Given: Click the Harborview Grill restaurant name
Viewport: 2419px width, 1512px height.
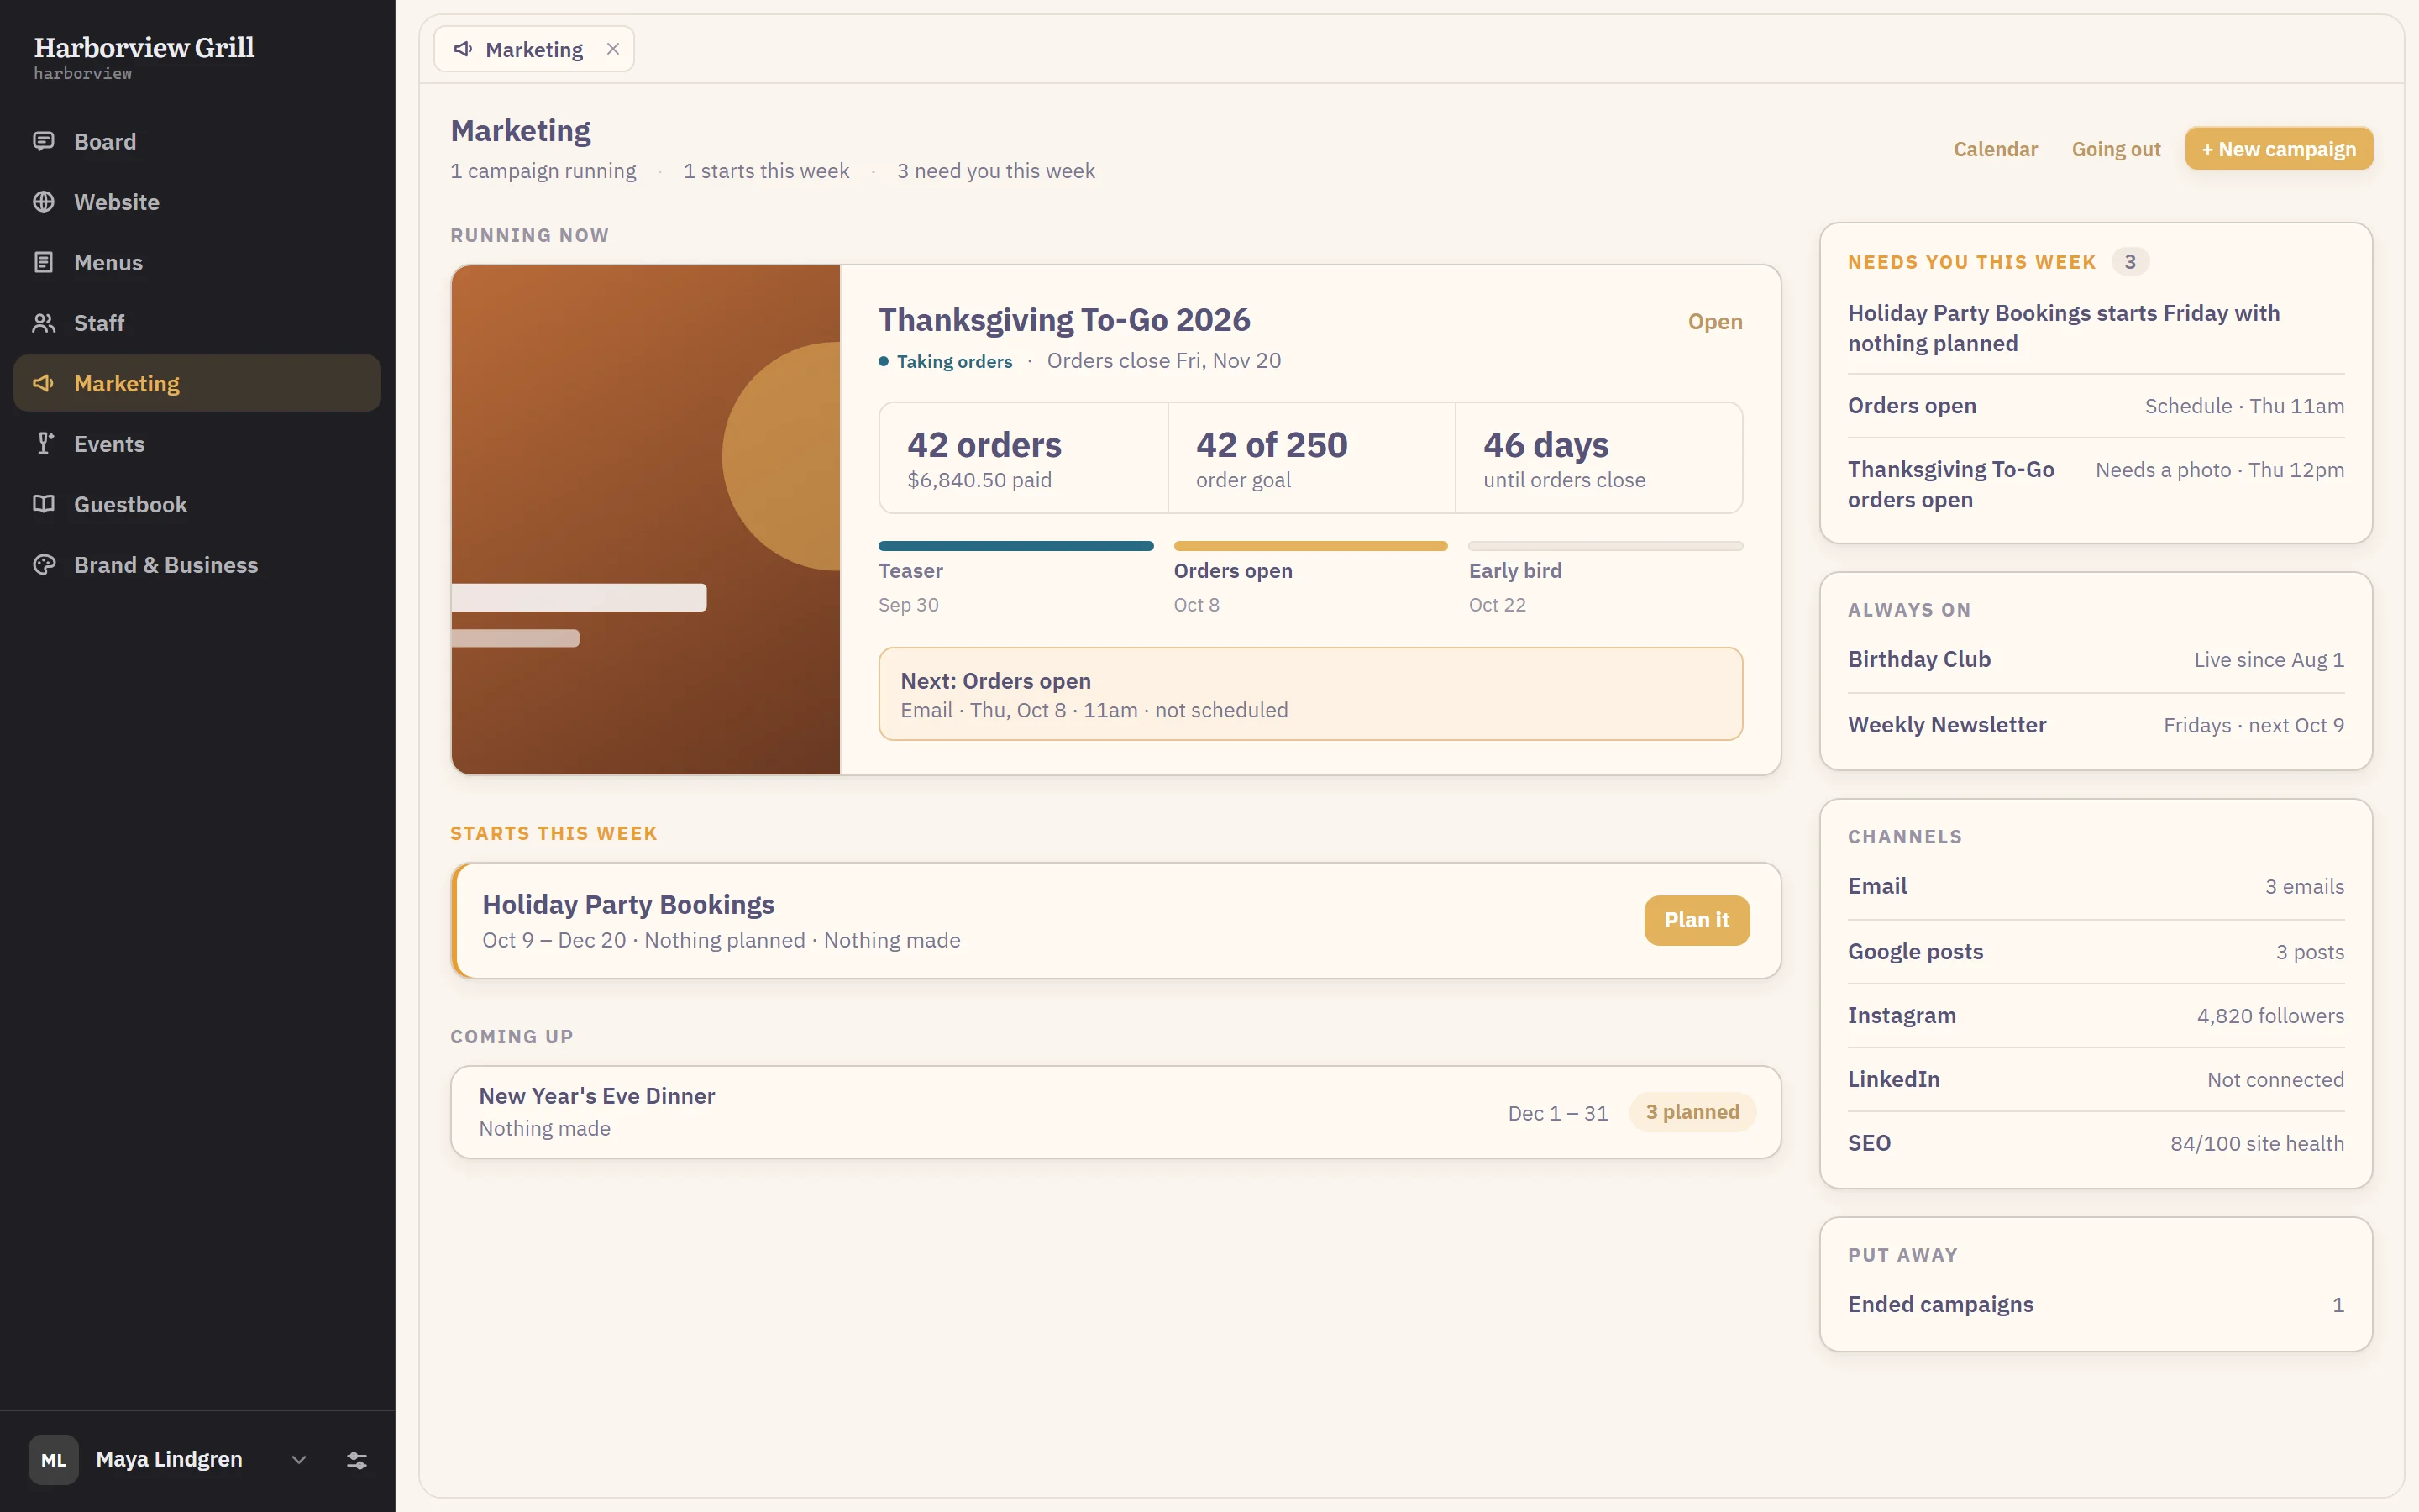Looking at the screenshot, I should [x=144, y=47].
